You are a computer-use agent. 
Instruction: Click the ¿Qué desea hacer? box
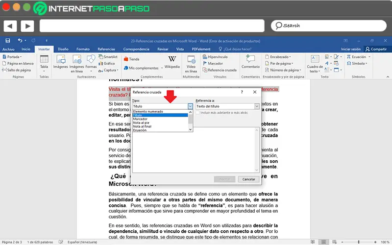(x=235, y=49)
